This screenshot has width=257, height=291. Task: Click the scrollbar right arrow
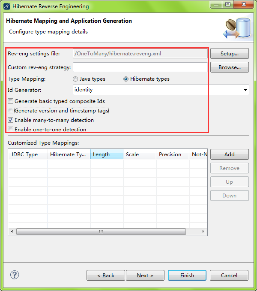click(x=203, y=232)
